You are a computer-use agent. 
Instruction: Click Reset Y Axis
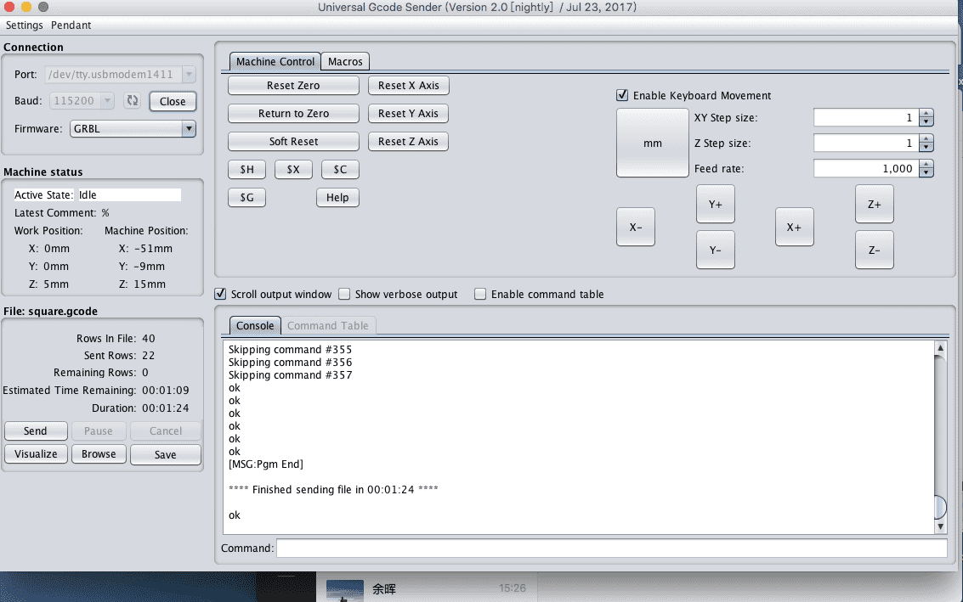pos(409,114)
